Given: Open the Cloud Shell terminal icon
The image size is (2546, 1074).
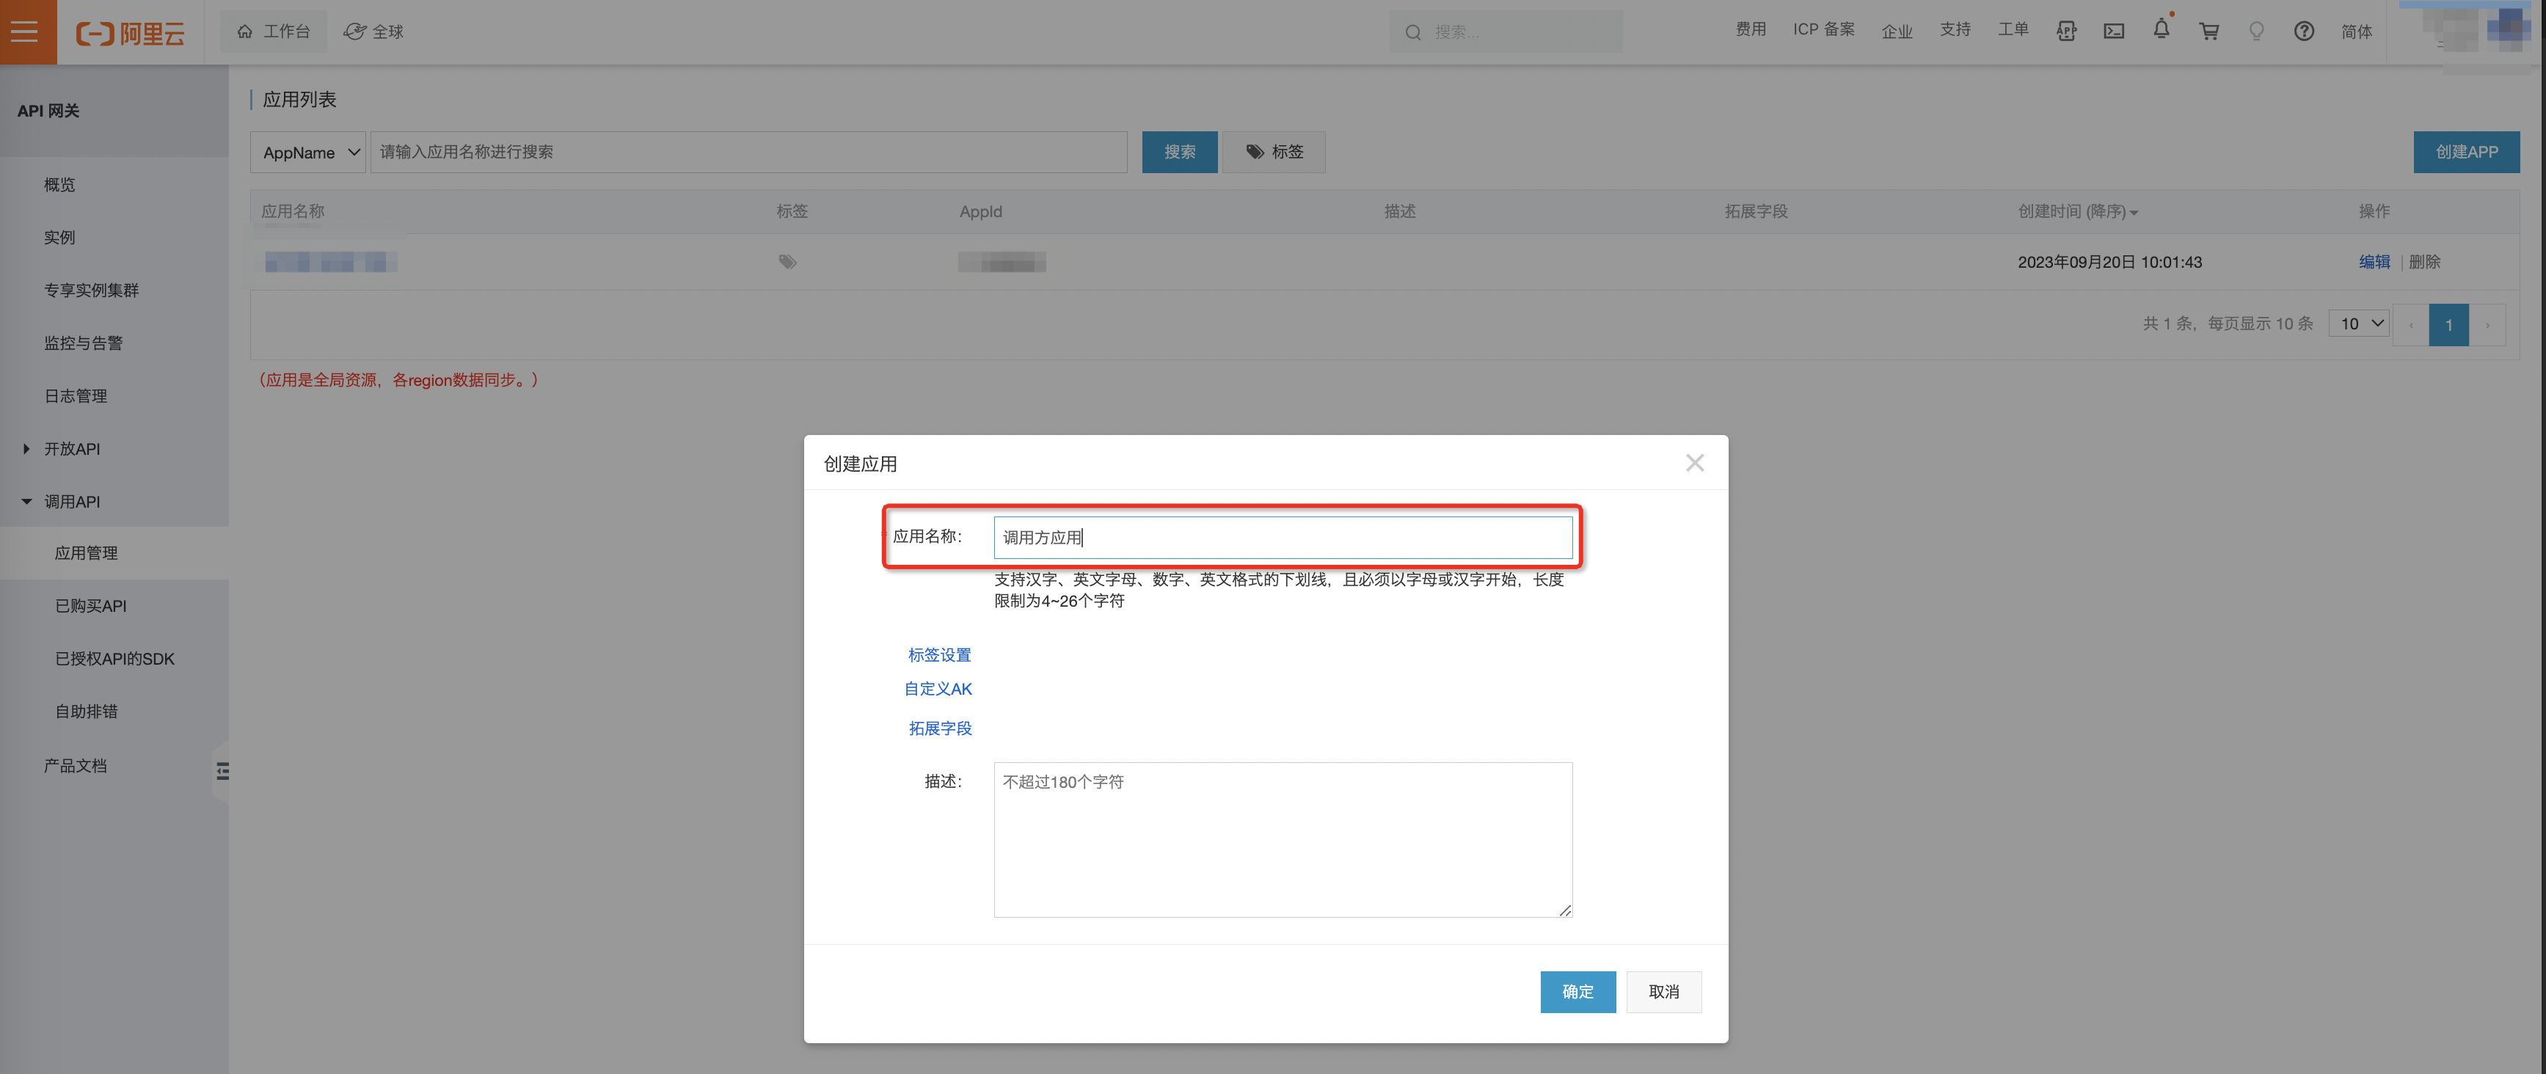Looking at the screenshot, I should (2113, 32).
